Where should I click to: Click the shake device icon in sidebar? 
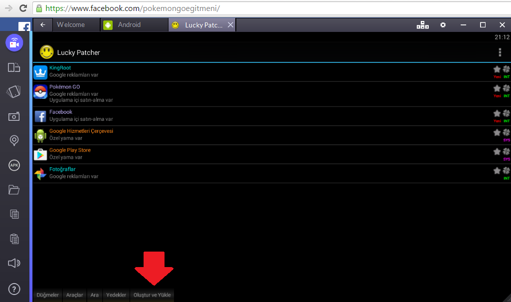14,92
